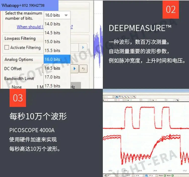
Task: Open the 16.0 bits resolution dropdown
Action: point(57,15)
